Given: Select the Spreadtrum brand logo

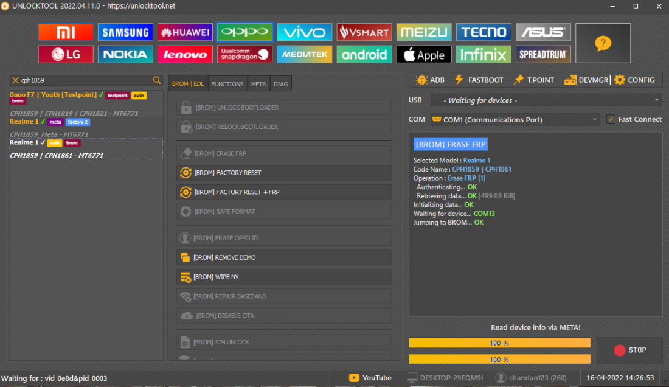Looking at the screenshot, I should [x=543, y=55].
